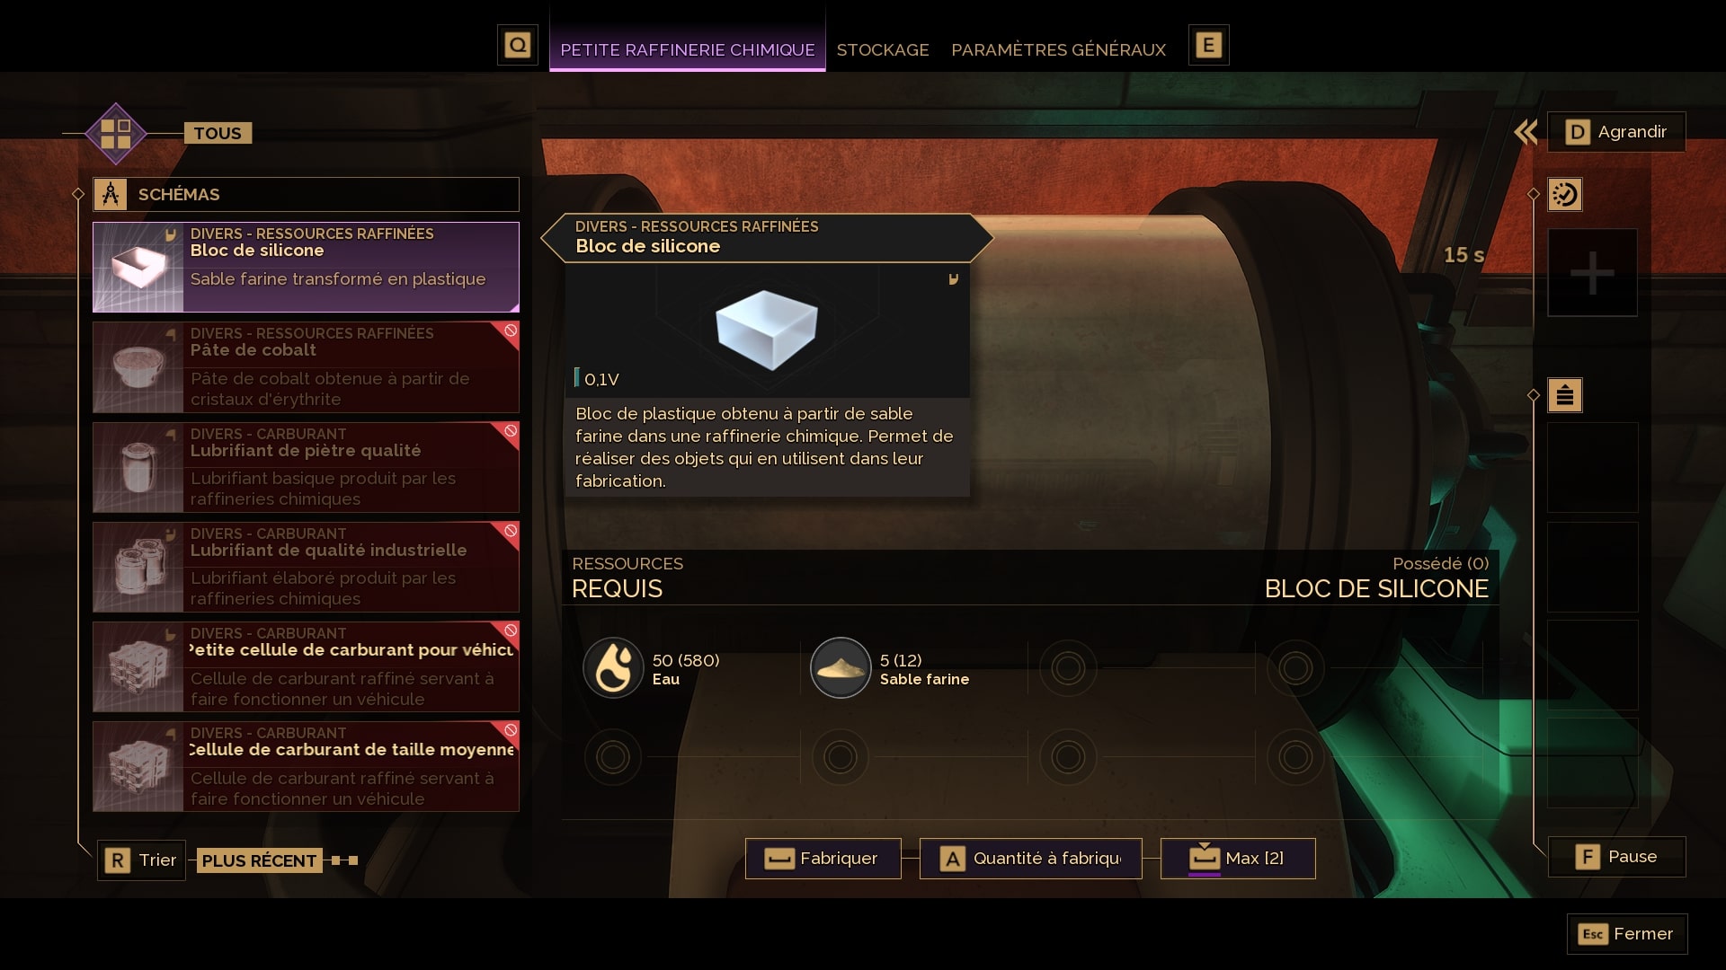Select Pâte de cobalt schema
This screenshot has height=970, width=1726.
pos(306,367)
